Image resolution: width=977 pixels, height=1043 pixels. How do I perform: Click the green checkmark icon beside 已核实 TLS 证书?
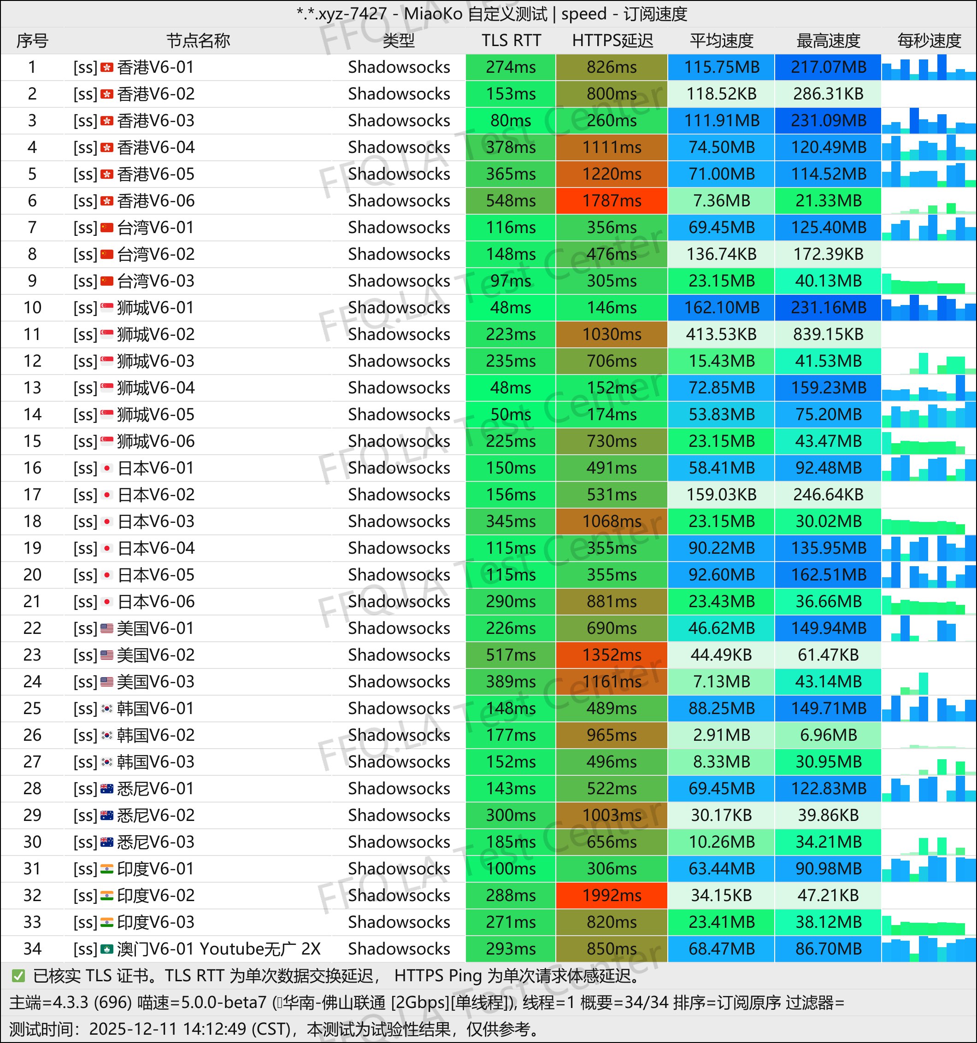18,976
